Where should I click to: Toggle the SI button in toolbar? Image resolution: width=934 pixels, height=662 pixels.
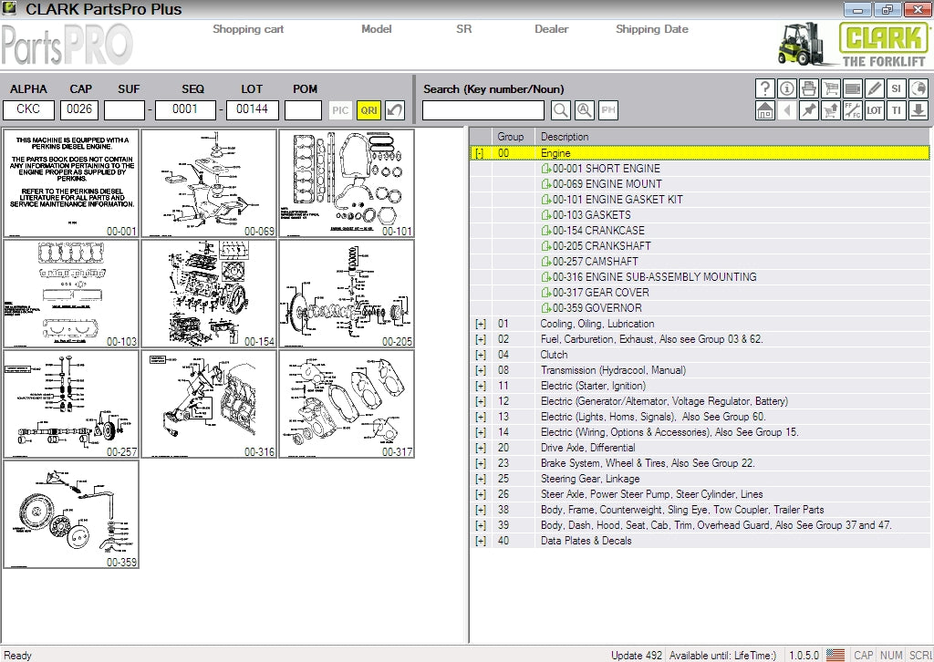point(897,88)
